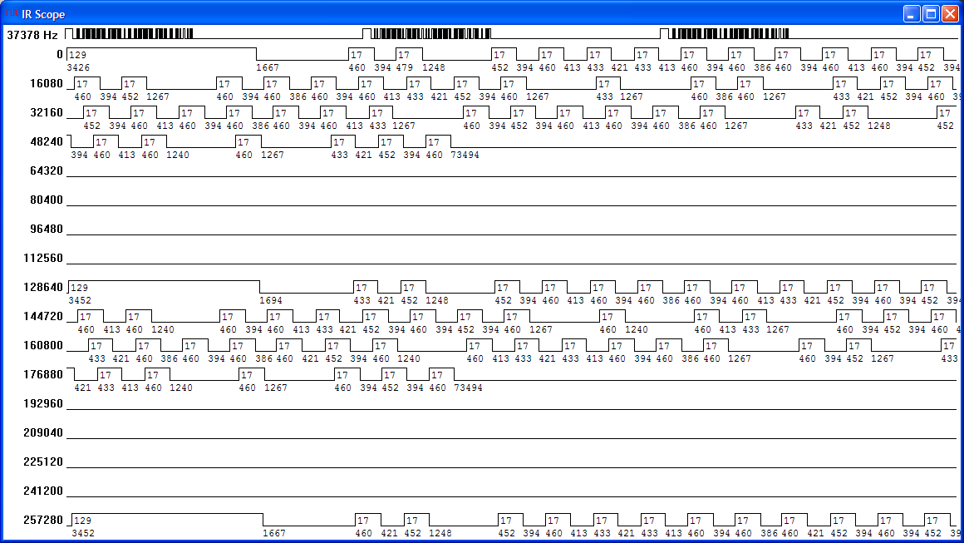Screen dimensions: 964x543
Task: Click the second burst in the overview strip
Action: 427,33
